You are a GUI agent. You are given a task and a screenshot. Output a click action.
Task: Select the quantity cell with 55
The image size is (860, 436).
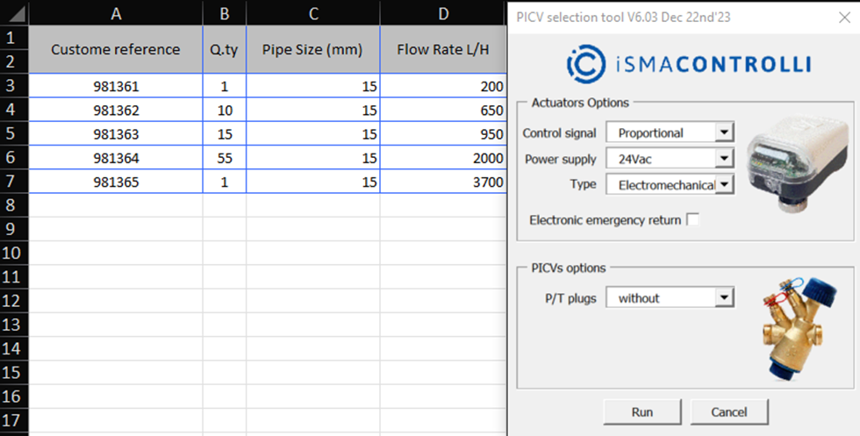tap(224, 159)
